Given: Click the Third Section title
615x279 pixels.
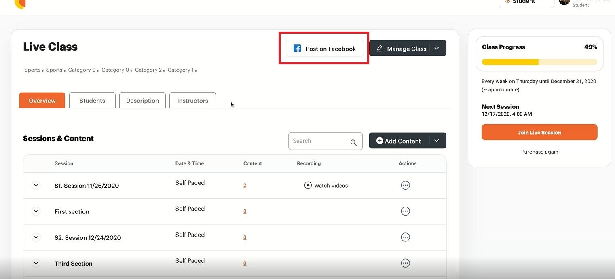Looking at the screenshot, I should [73, 264].
